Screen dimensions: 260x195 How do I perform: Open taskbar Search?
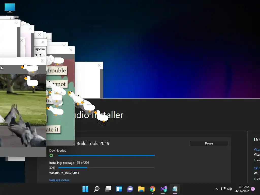pos(97,189)
